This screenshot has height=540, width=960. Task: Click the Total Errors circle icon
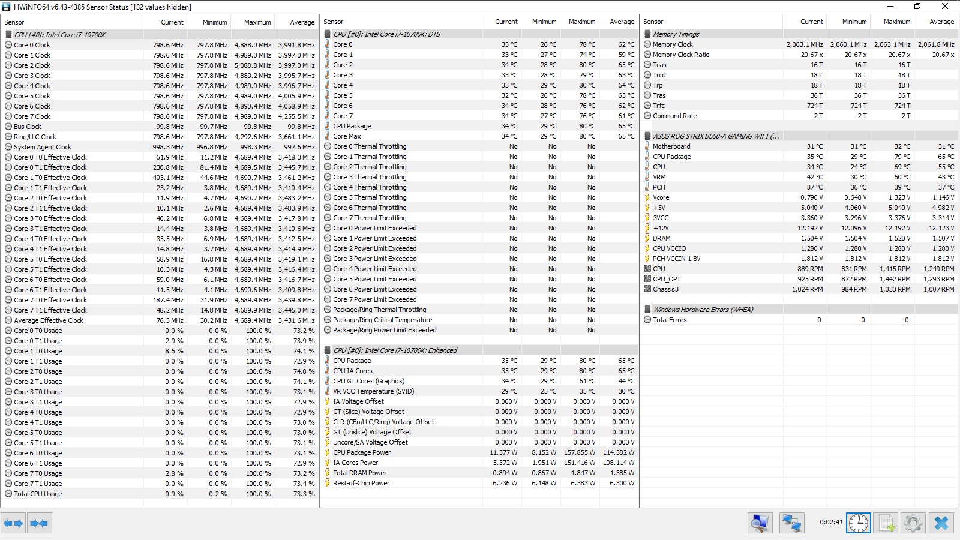(x=647, y=320)
